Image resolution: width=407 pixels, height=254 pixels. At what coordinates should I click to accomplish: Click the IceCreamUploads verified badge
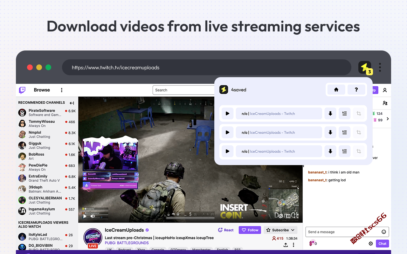(147, 230)
